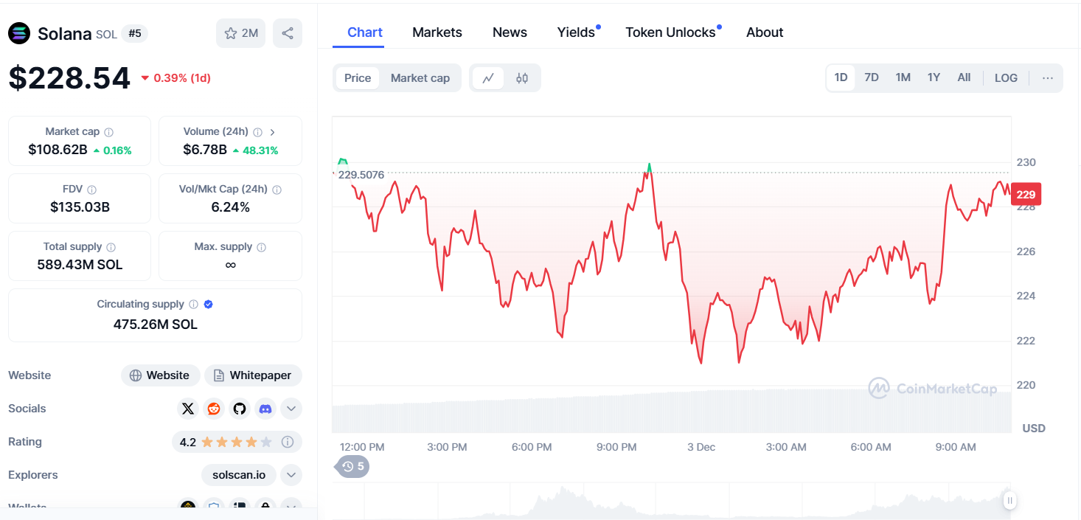Select the 7D time range
This screenshot has width=1081, height=520.
(x=872, y=78)
